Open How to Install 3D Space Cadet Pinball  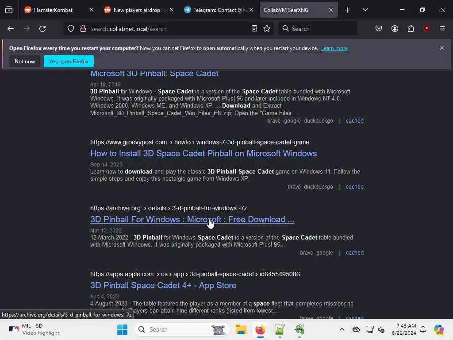coord(203,153)
